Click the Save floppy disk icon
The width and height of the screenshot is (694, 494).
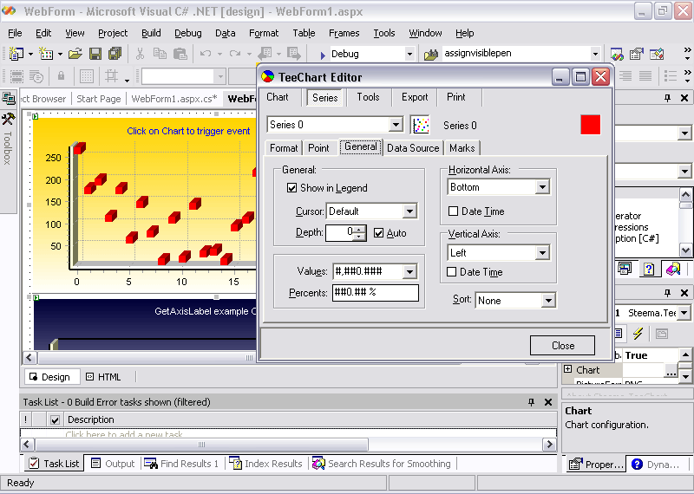[95, 54]
